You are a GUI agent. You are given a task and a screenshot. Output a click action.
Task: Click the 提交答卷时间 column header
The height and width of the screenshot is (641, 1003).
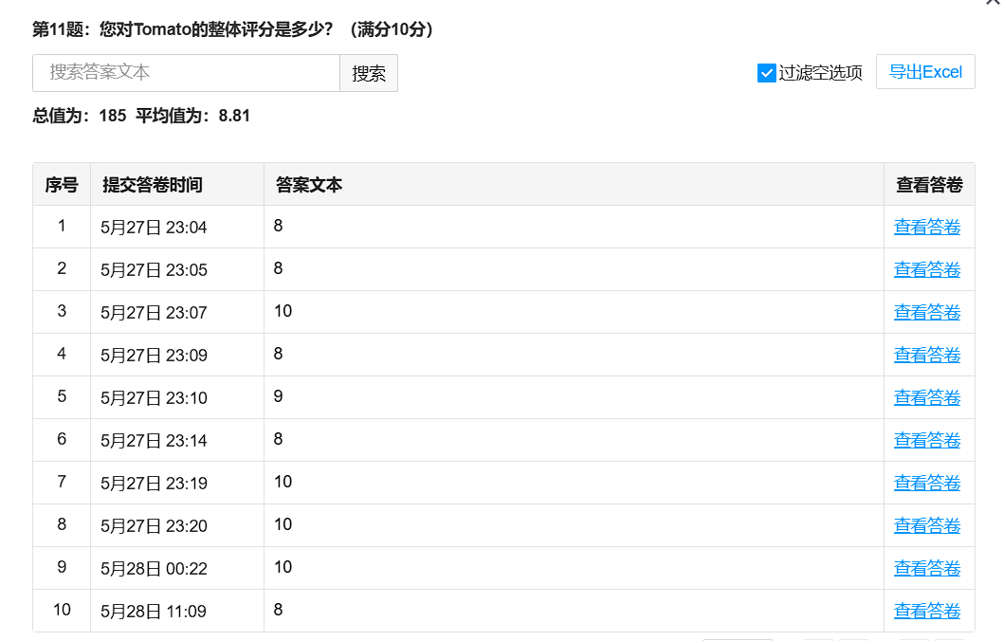[153, 185]
